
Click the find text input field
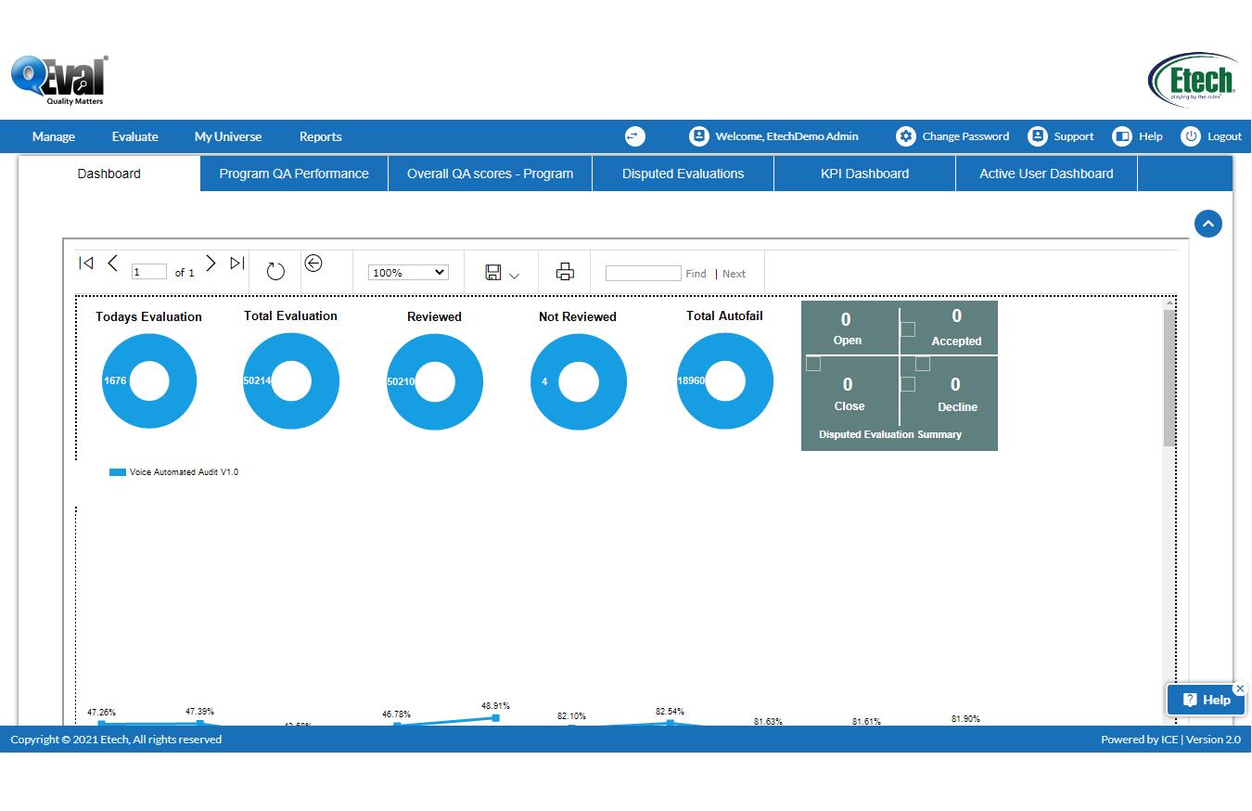click(643, 274)
